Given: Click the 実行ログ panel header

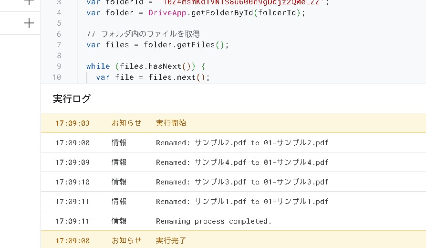Looking at the screenshot, I should click(72, 99).
